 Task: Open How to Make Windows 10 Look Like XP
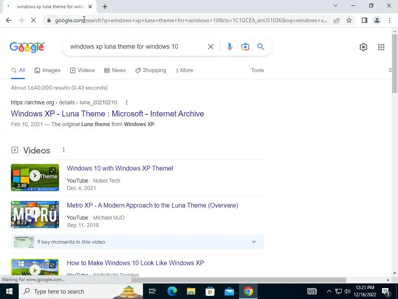pyautogui.click(x=135, y=263)
